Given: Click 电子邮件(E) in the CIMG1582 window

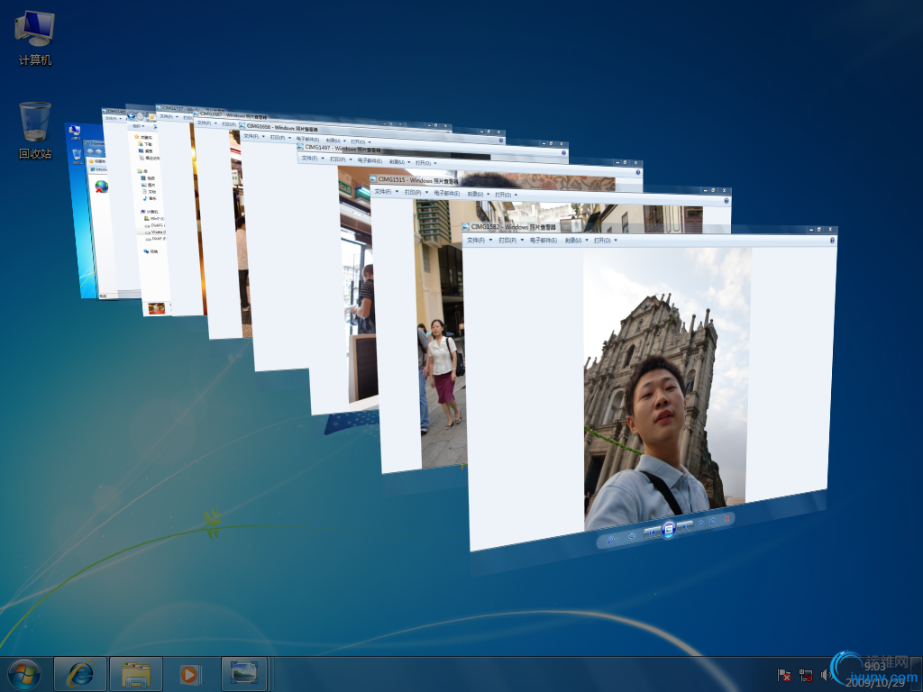Looking at the screenshot, I should [543, 241].
